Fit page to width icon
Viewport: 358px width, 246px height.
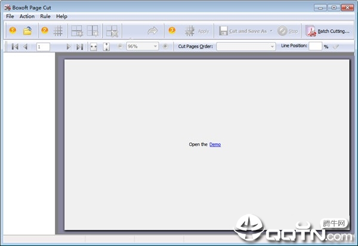(94, 47)
